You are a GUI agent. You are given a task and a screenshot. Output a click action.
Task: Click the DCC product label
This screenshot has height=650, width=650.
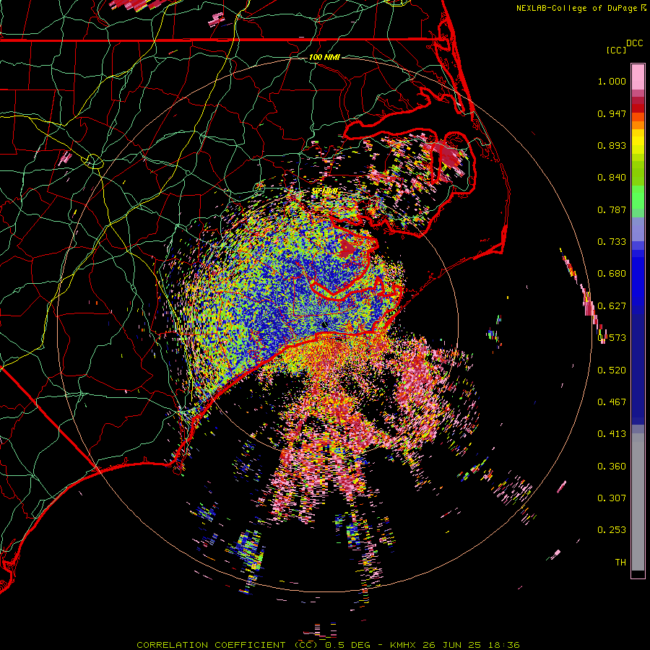634,43
